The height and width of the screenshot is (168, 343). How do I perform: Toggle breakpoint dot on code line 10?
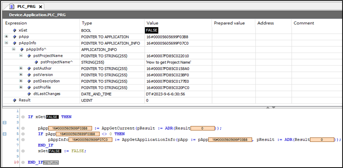(x=23, y=163)
